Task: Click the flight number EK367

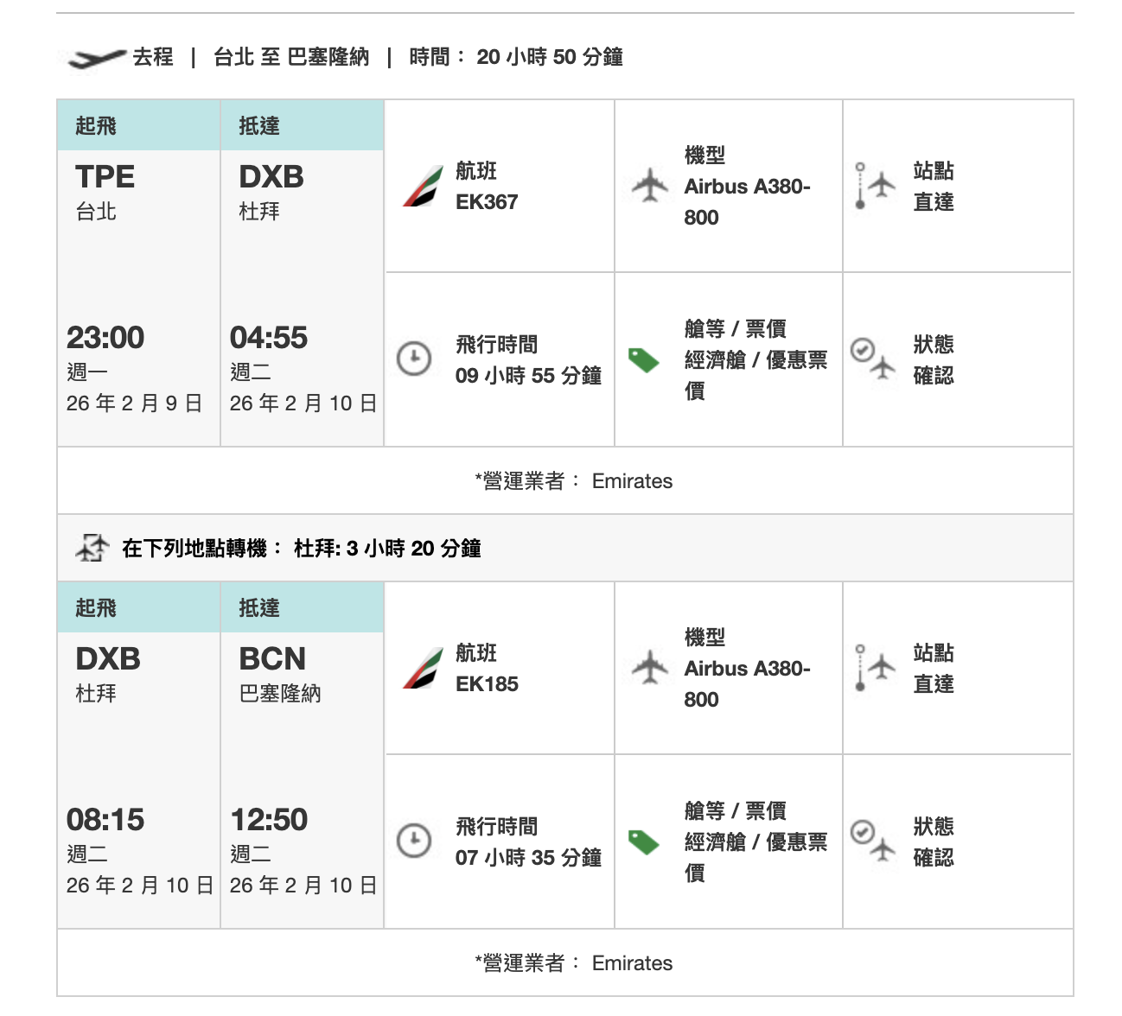Action: pyautogui.click(x=487, y=202)
